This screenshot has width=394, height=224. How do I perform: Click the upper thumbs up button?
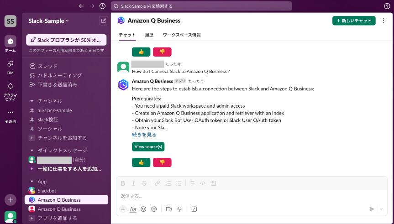tap(141, 52)
